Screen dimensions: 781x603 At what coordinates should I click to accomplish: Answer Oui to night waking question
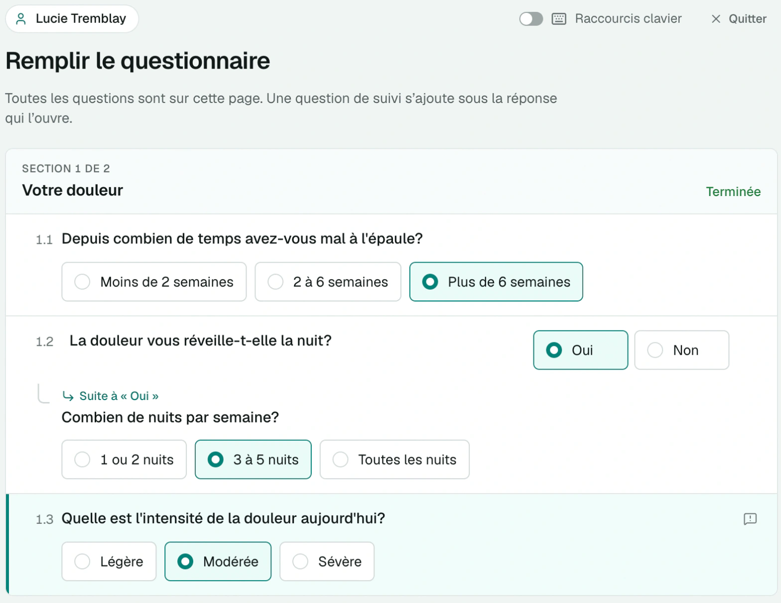580,350
